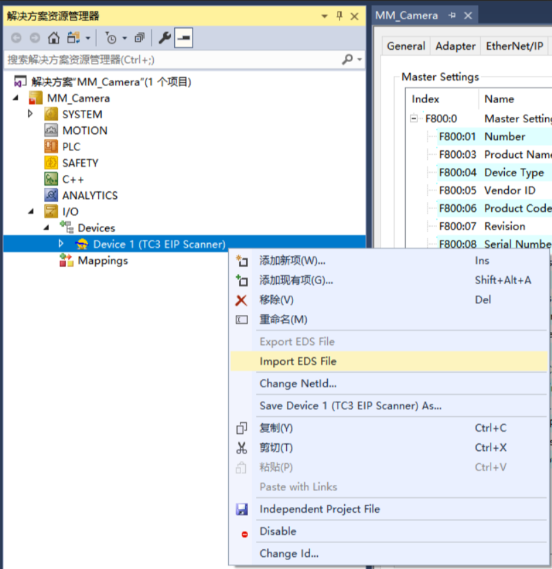The image size is (552, 569).
Task: Switch to the Adapter tab
Action: tap(455, 46)
